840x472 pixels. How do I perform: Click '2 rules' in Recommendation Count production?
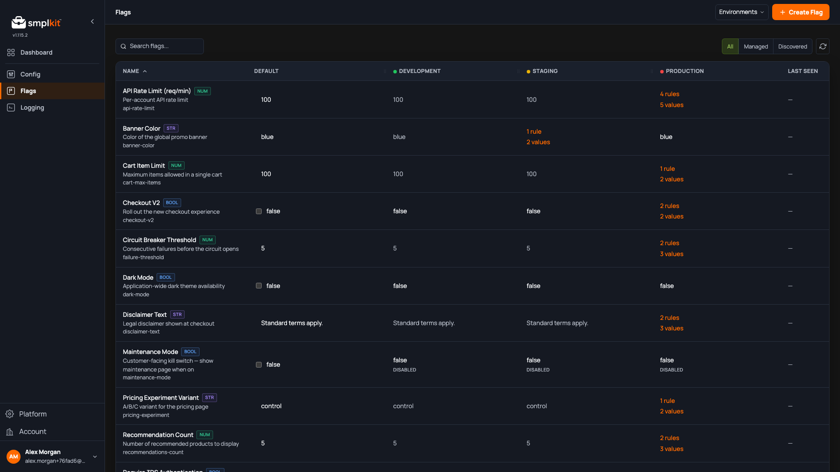669,438
